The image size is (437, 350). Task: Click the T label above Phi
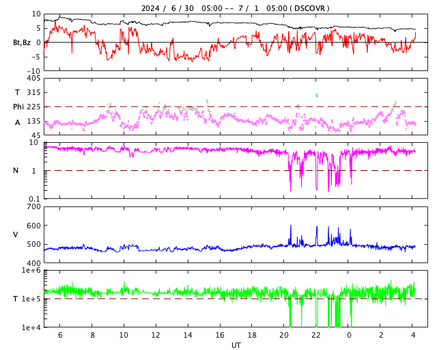tap(17, 92)
